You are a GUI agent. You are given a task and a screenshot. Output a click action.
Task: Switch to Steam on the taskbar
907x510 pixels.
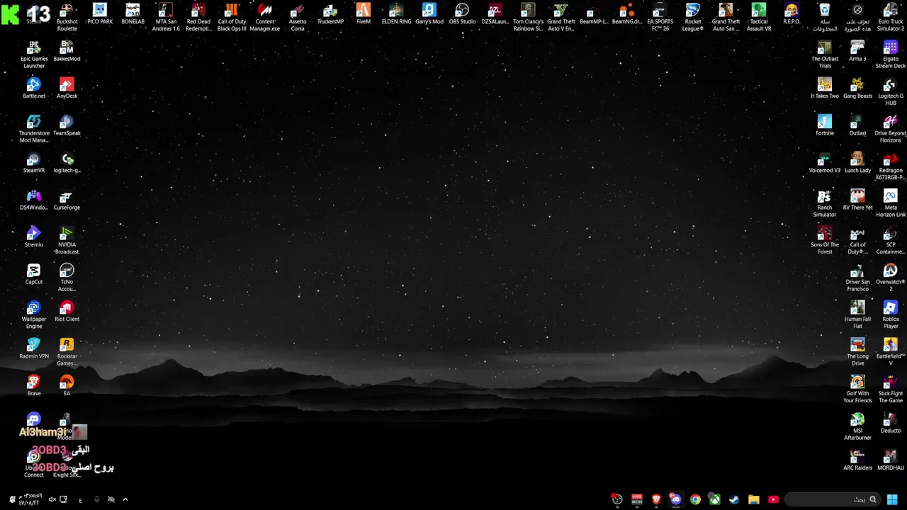pos(734,499)
